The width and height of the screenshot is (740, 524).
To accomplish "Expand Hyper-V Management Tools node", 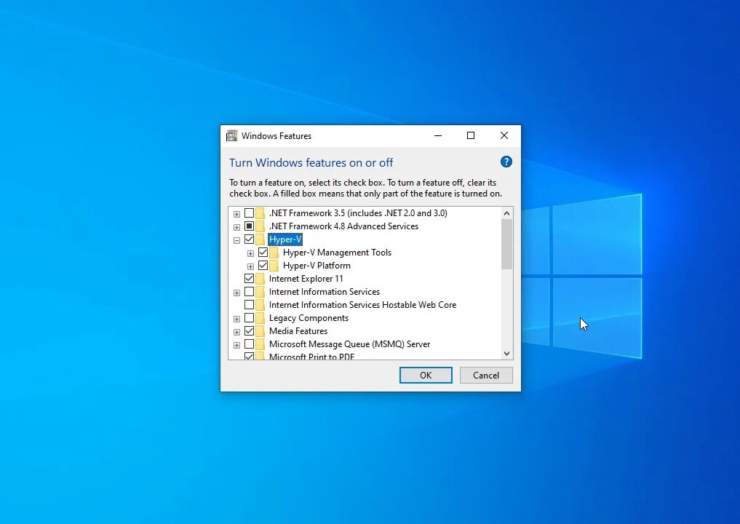I will click(250, 253).
